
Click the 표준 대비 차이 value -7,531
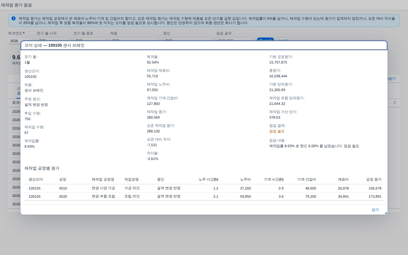[x=152, y=145]
